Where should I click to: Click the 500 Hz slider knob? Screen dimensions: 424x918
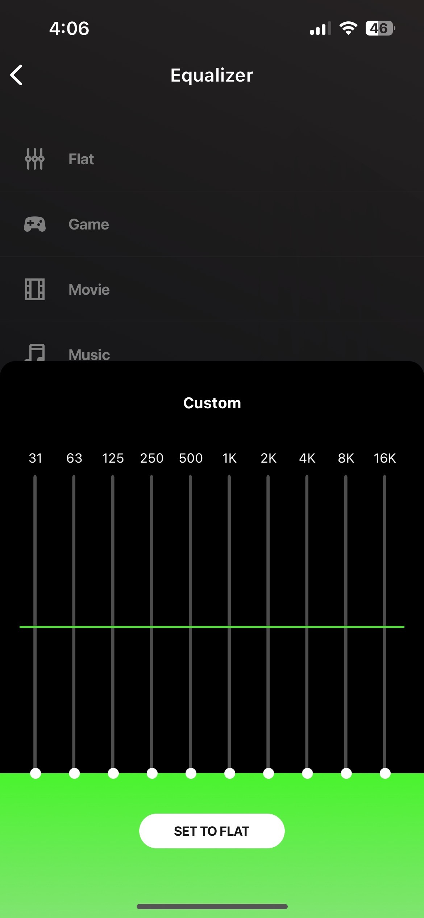(x=191, y=773)
